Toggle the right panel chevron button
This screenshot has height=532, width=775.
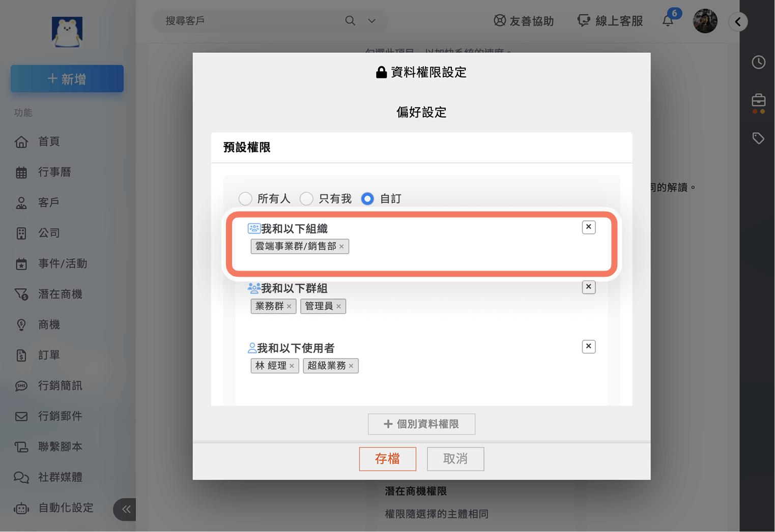(738, 21)
